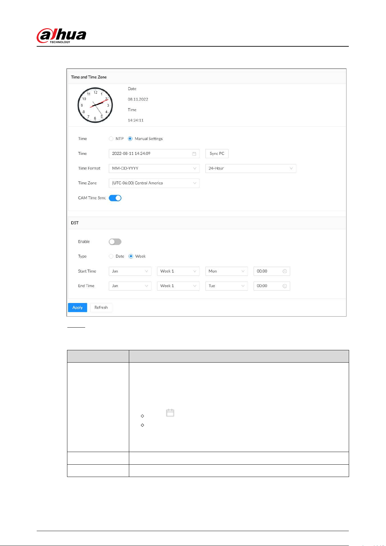Click Start Time 00:00 input field
386x546 pixels.
coord(272,271)
